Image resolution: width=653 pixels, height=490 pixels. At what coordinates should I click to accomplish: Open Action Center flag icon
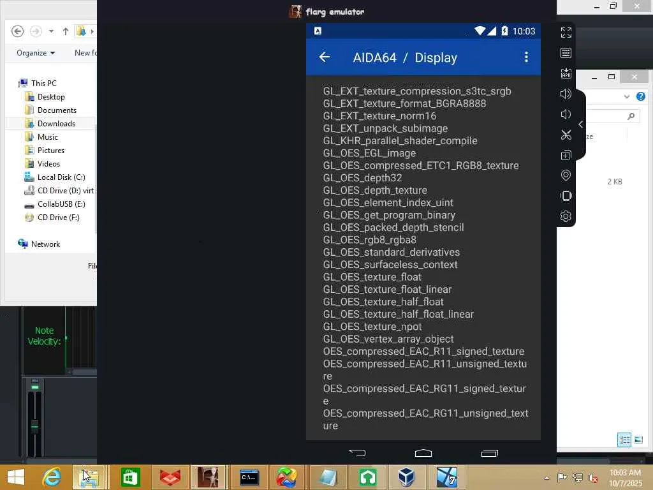tap(562, 477)
